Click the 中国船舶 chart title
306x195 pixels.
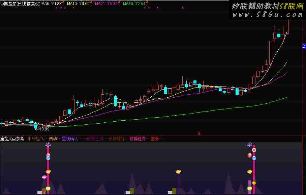[20, 3]
